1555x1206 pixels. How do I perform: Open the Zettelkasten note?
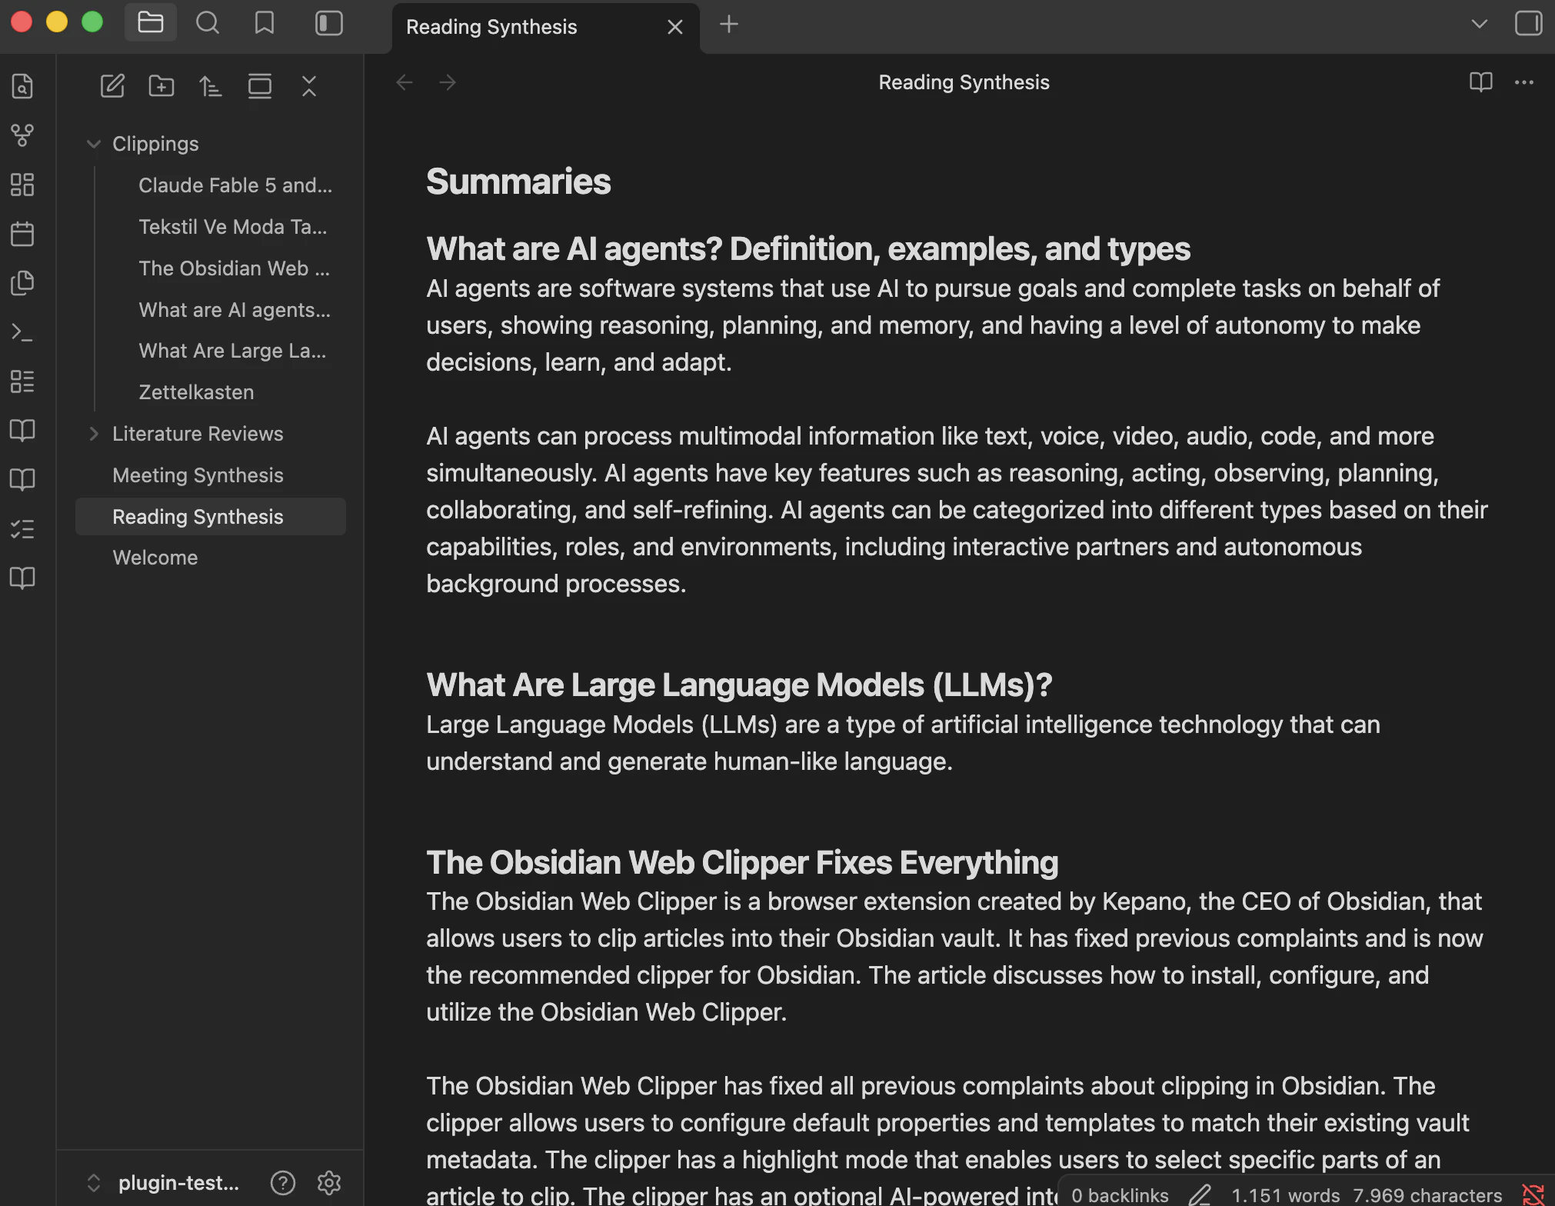pyautogui.click(x=196, y=392)
